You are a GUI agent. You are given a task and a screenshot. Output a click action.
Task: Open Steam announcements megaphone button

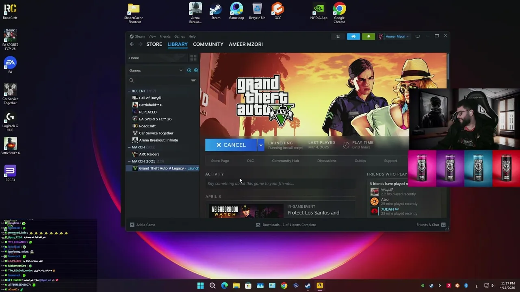(x=353, y=36)
